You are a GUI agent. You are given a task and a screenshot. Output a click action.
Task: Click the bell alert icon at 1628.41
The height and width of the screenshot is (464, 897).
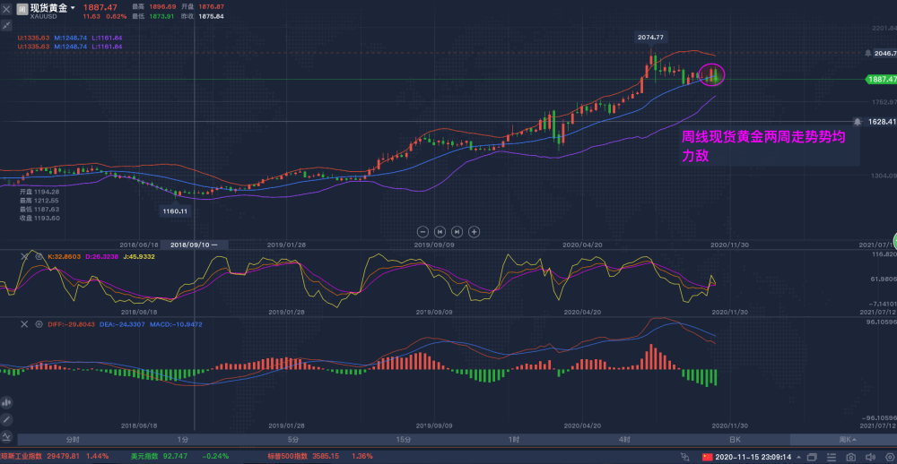(858, 121)
